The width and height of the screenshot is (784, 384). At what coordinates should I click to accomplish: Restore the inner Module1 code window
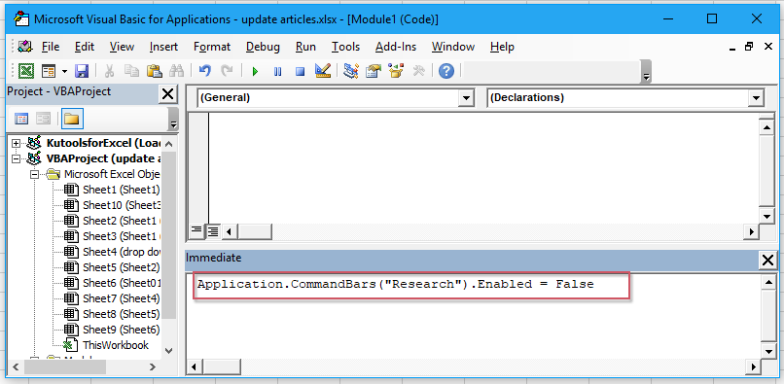749,47
